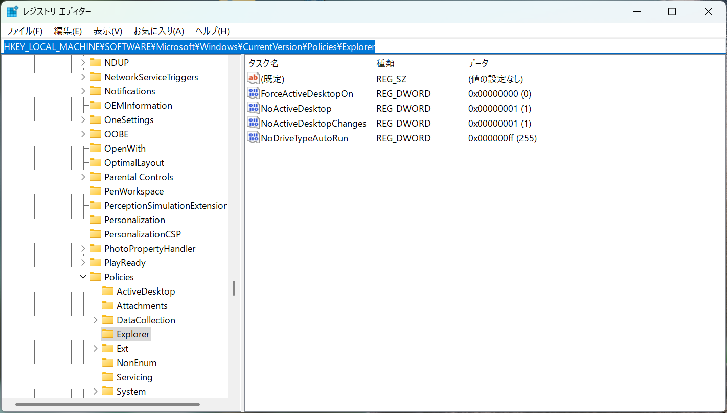Click the NoDriveTypeAutoRun DWORD value icon
The image size is (727, 413).
[254, 138]
